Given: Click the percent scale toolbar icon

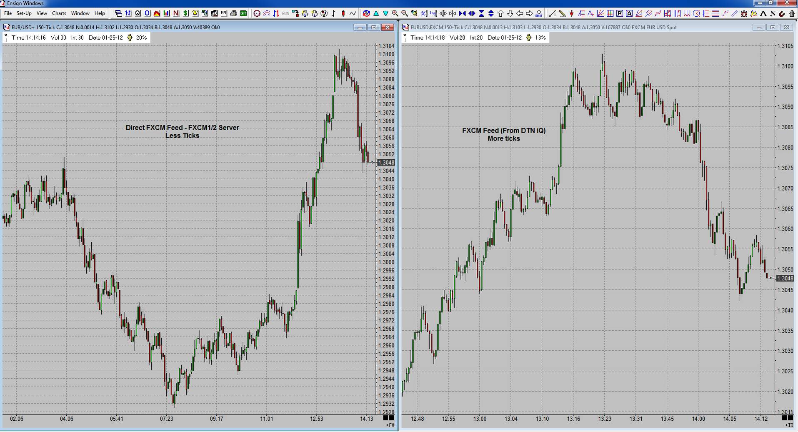Looking at the screenshot, I should point(424,13).
